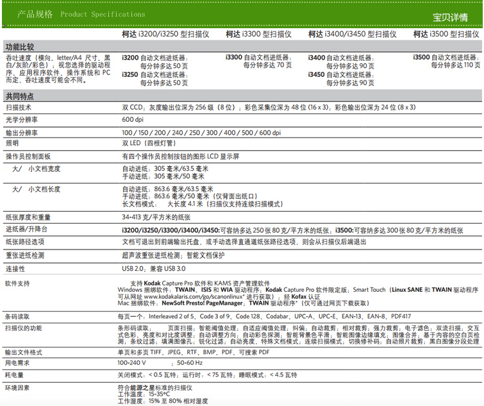Click the 操作员控制面板 row label
Image resolution: width=484 pixels, height=406 pixels.
tap(28, 156)
